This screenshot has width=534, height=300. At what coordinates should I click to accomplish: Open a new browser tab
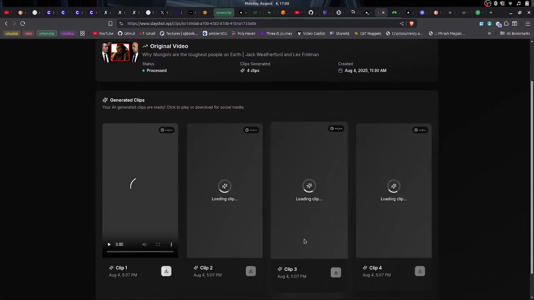[x=491, y=12]
